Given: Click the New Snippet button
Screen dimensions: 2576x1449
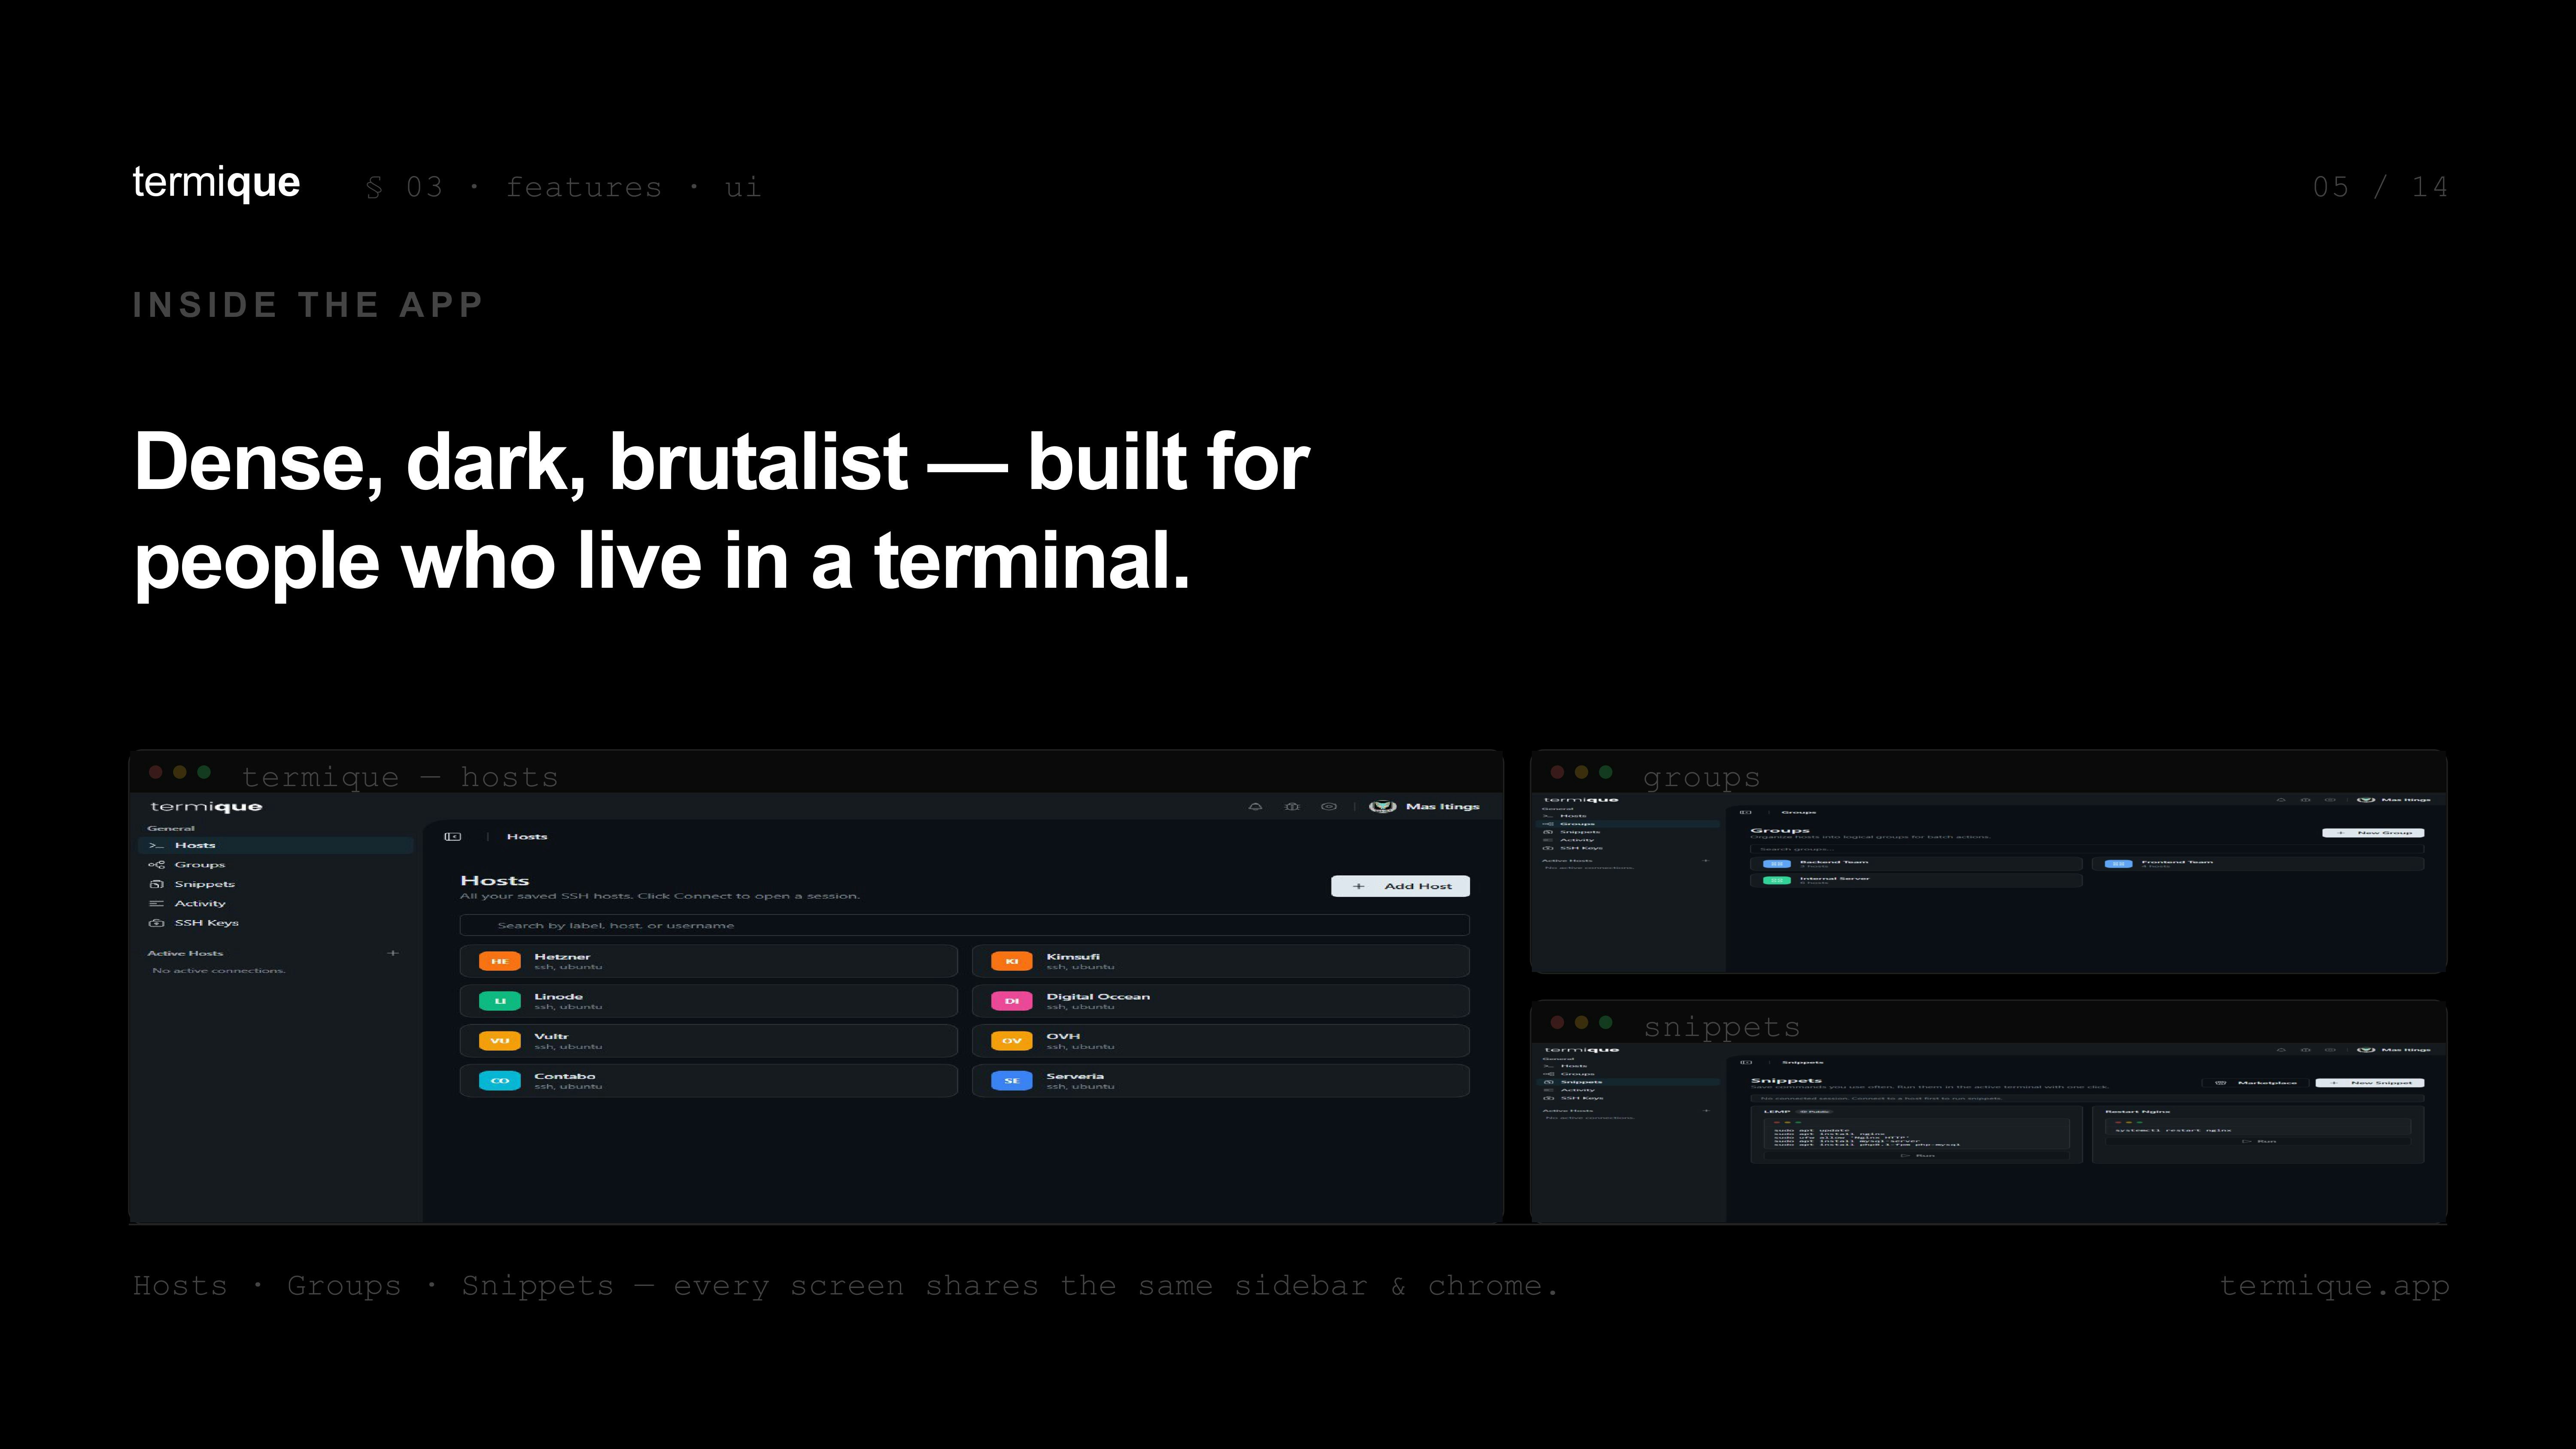Looking at the screenshot, I should click(2370, 1083).
